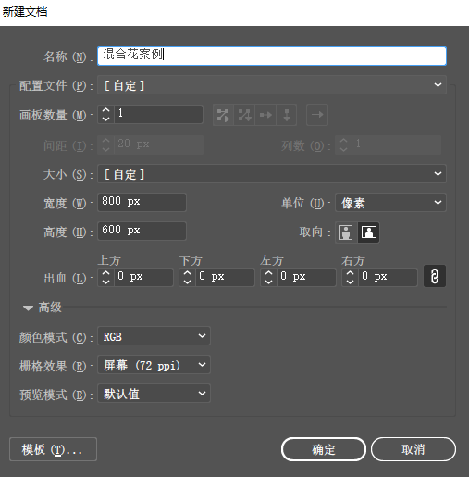Viewport: 469px width, 477px height.
Task: Open the 单位 units dropdown showing 像素
Action: click(390, 203)
